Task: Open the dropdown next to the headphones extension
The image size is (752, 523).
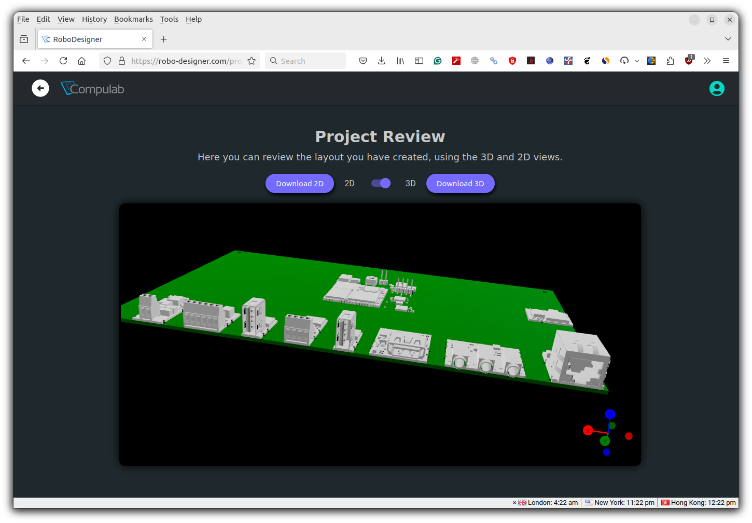Action: tap(637, 61)
